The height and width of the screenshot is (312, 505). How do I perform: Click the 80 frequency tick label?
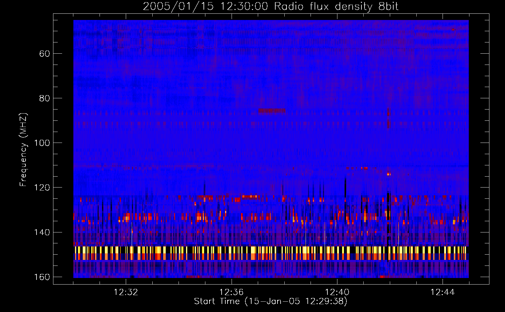(x=45, y=98)
